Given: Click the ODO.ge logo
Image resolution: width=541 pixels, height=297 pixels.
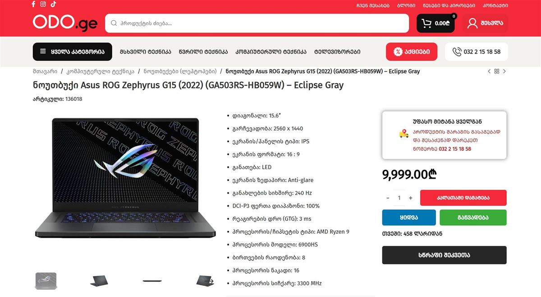Looking at the screenshot, I should (65, 22).
